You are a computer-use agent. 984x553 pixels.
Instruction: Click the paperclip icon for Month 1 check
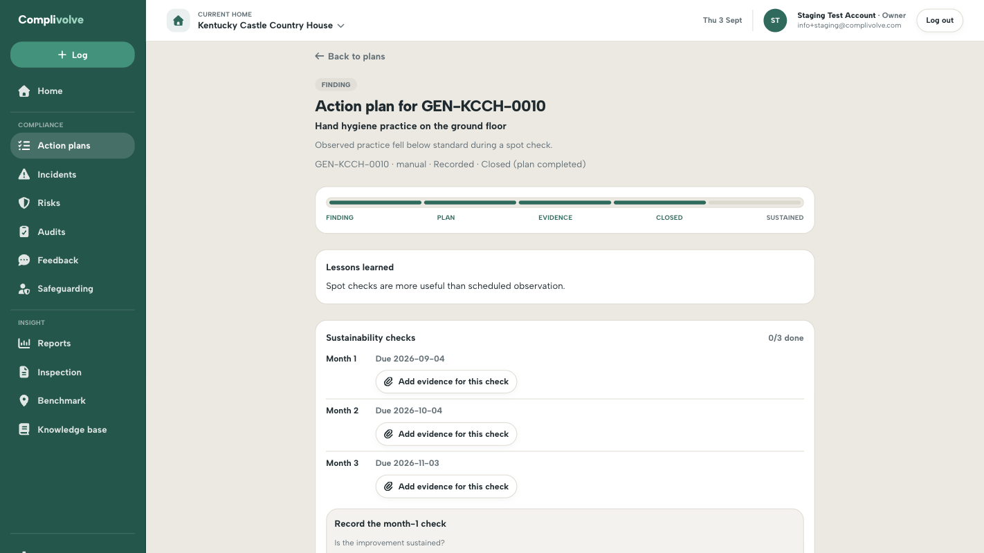pyautogui.click(x=389, y=382)
